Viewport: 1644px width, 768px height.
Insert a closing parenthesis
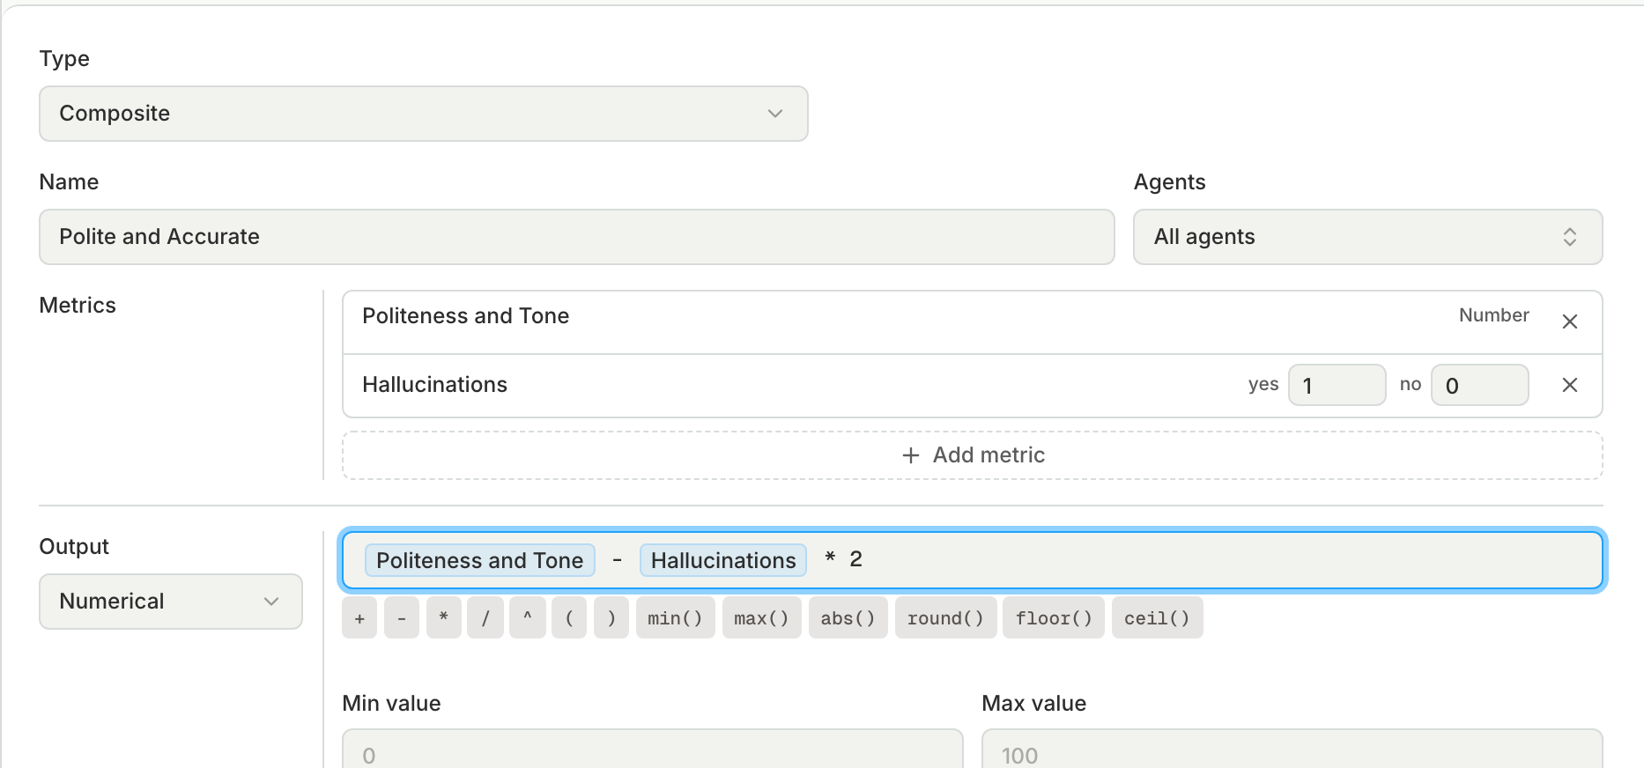(611, 617)
